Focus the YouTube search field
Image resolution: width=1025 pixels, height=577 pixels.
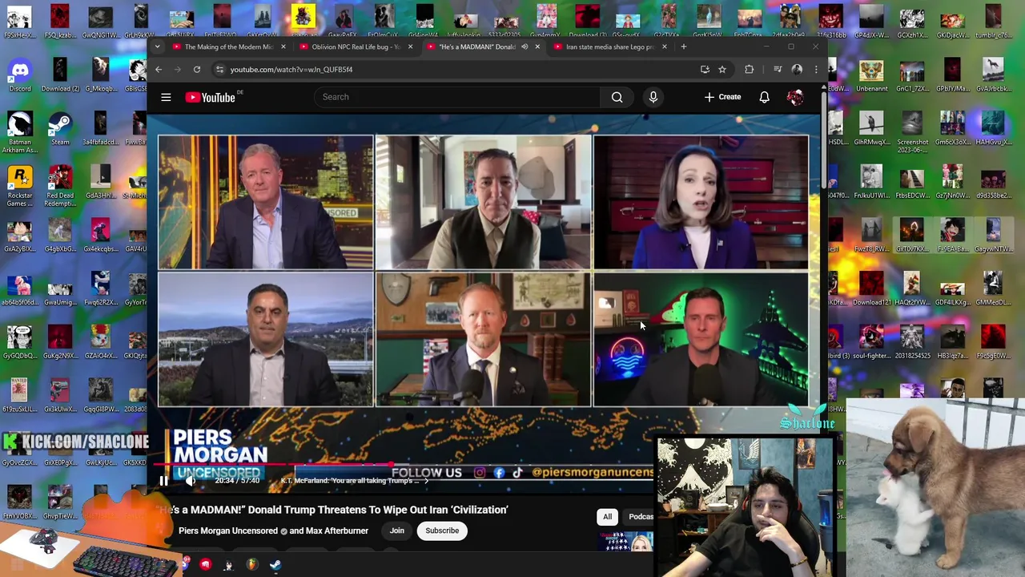456,97
